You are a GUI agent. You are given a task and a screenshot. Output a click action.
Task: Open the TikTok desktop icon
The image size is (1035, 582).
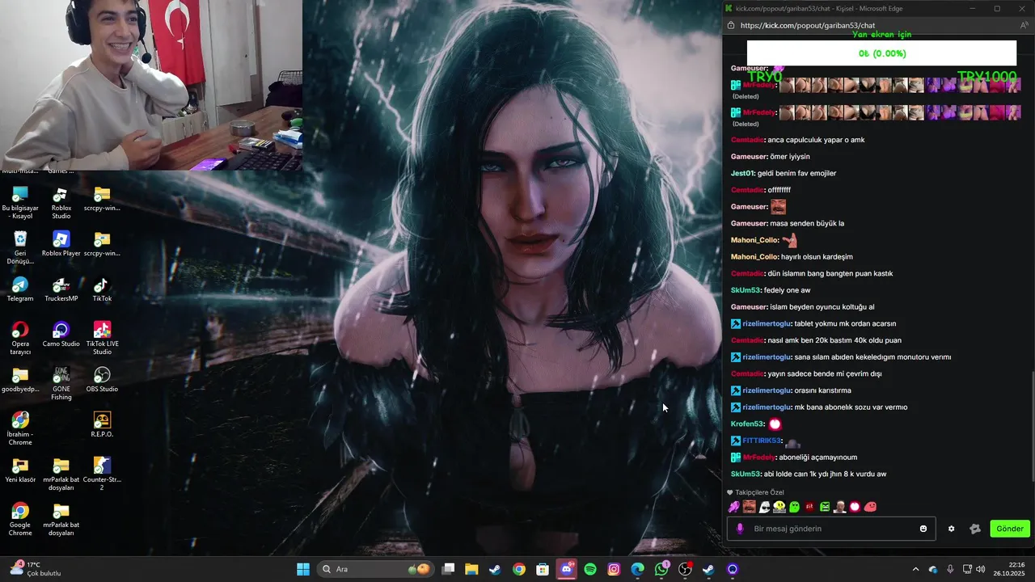tap(102, 289)
